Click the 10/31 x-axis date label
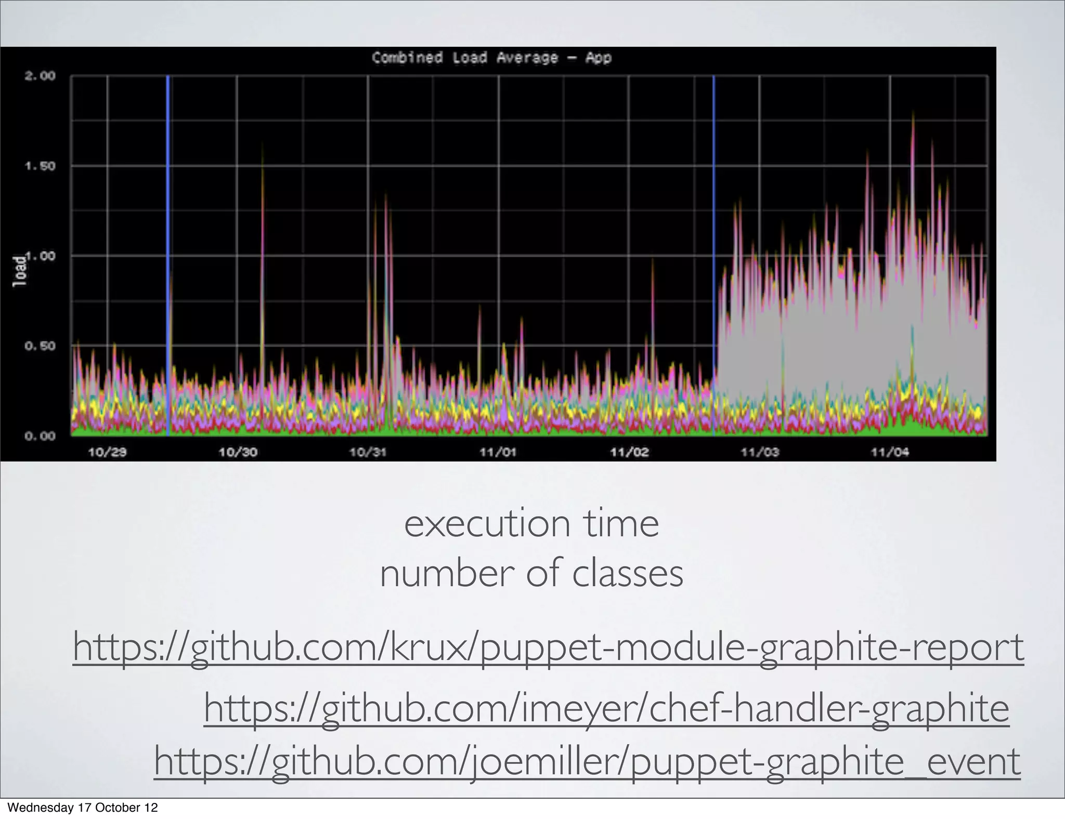1065x819 pixels. coord(368,452)
